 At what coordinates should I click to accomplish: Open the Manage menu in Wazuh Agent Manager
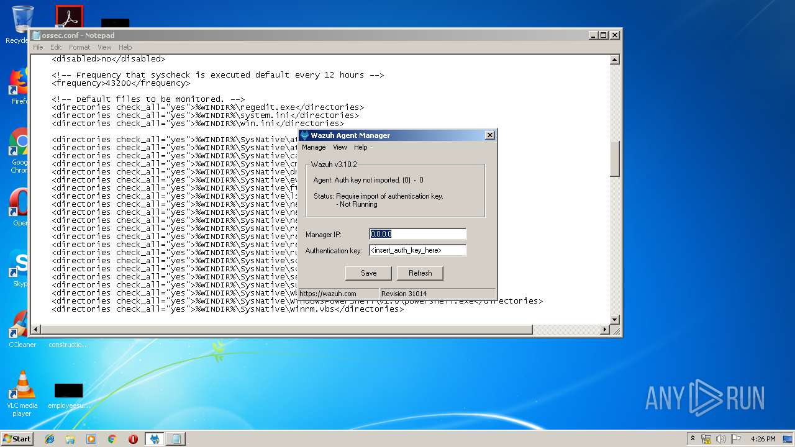pos(314,147)
